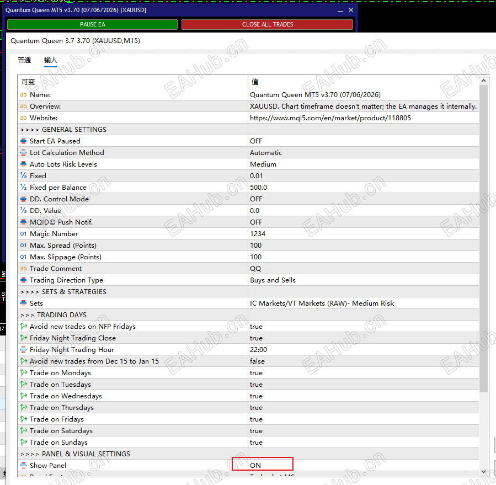Close the Quantum Queen panel
Screen dimensions: 496x485
[351, 10]
